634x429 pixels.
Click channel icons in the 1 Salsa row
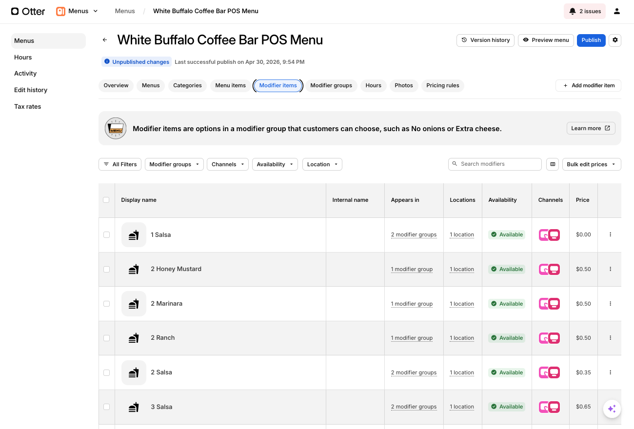[549, 235]
